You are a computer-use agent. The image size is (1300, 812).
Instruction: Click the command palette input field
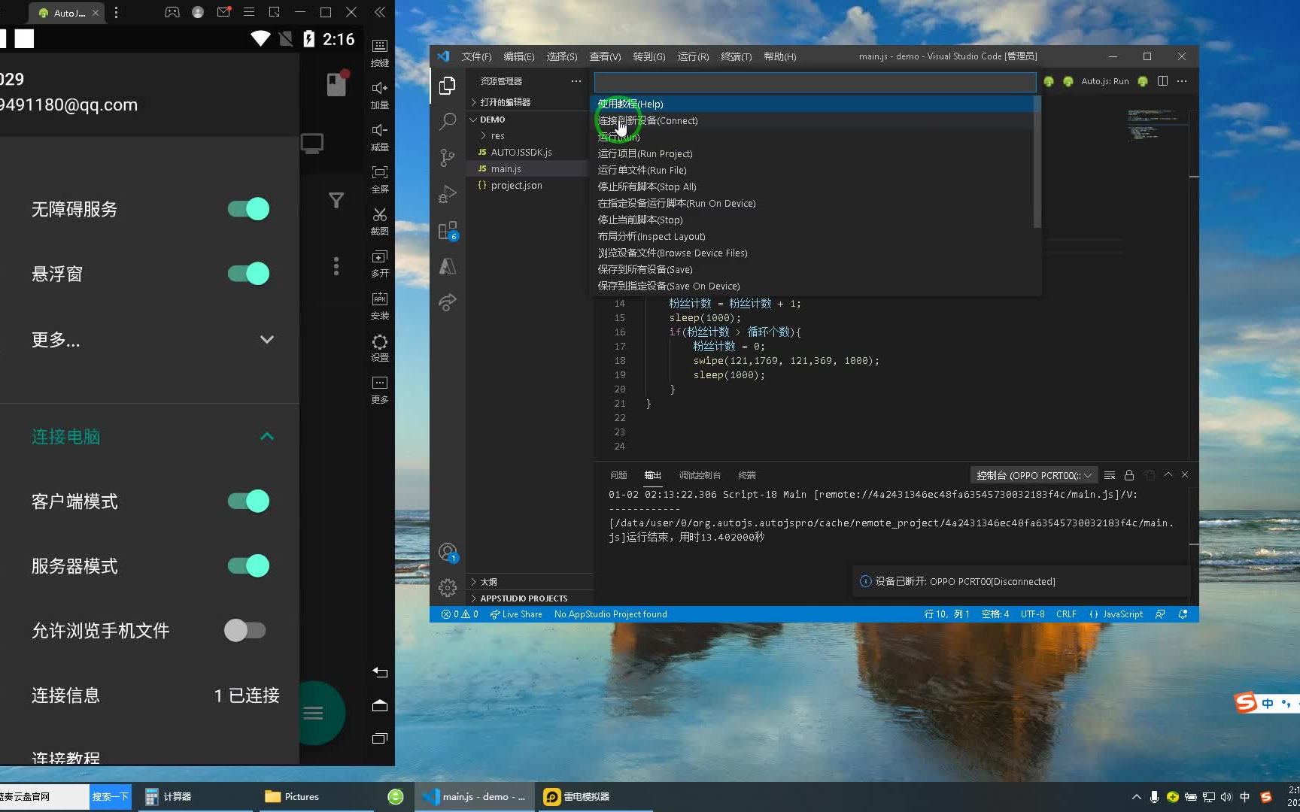pos(815,82)
